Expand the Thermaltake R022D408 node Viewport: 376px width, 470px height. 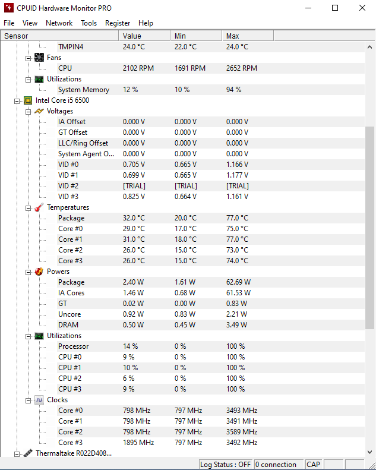[17, 453]
